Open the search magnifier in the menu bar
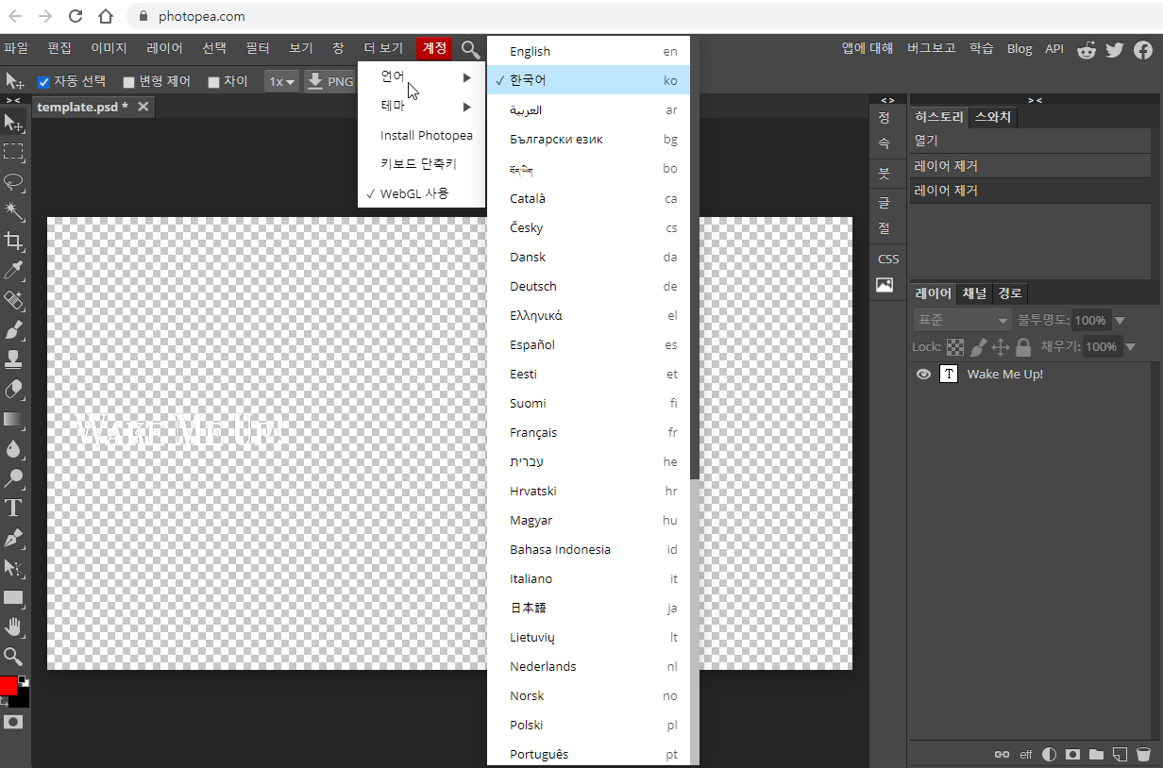The height and width of the screenshot is (768, 1163). click(x=470, y=49)
